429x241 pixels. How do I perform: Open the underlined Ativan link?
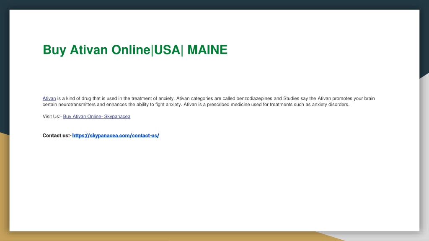pyautogui.click(x=49, y=98)
